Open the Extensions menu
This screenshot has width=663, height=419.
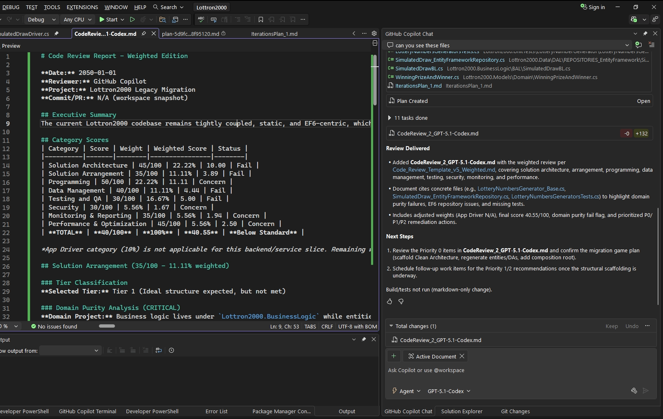pyautogui.click(x=82, y=7)
